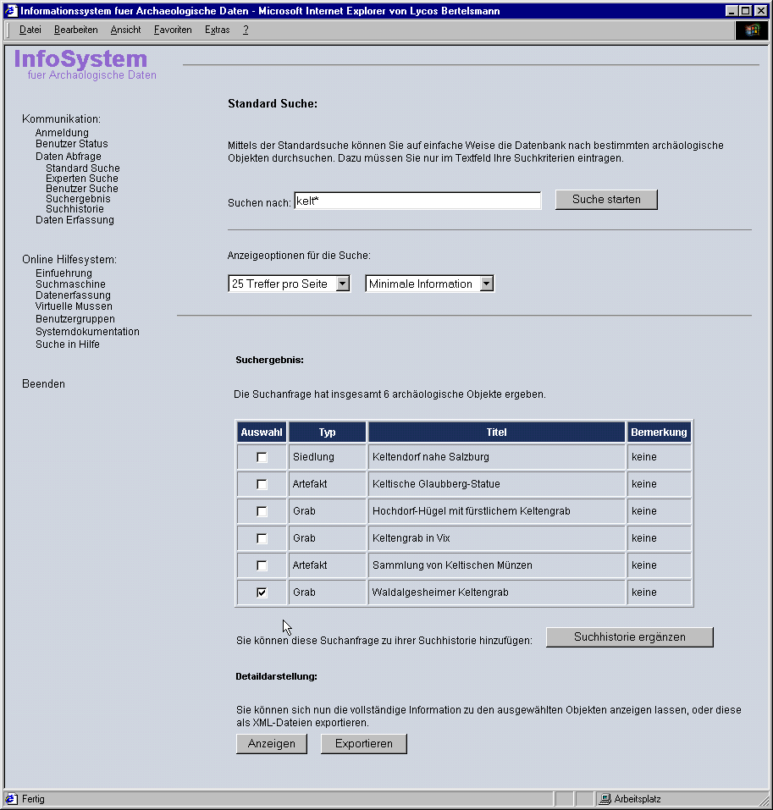The width and height of the screenshot is (773, 810).
Task: Open the Daten Abfrage link
Action: tap(69, 156)
